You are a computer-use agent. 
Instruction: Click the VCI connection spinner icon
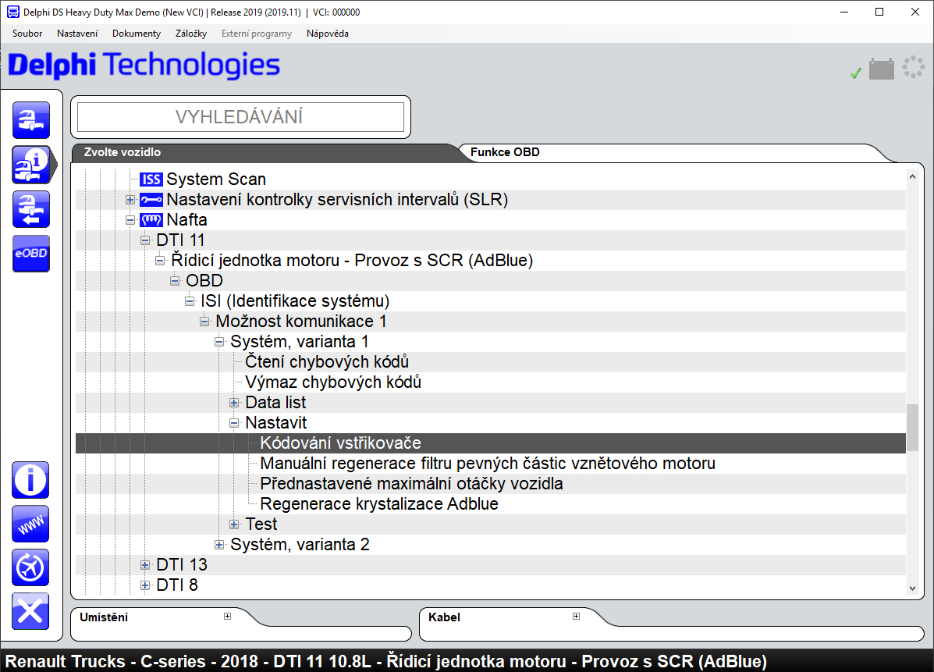tap(913, 67)
